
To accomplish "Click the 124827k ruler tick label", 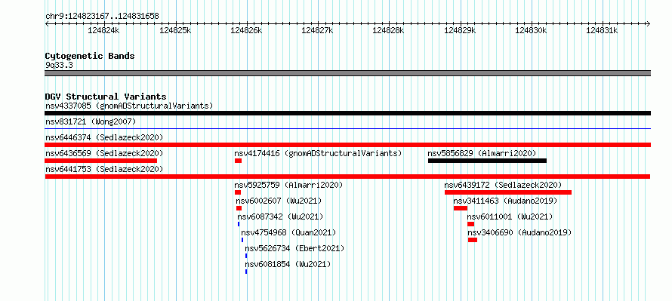I will click(x=317, y=30).
